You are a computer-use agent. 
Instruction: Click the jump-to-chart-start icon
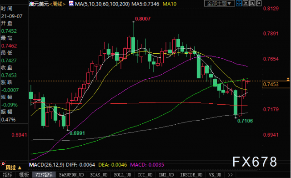[246, 3]
